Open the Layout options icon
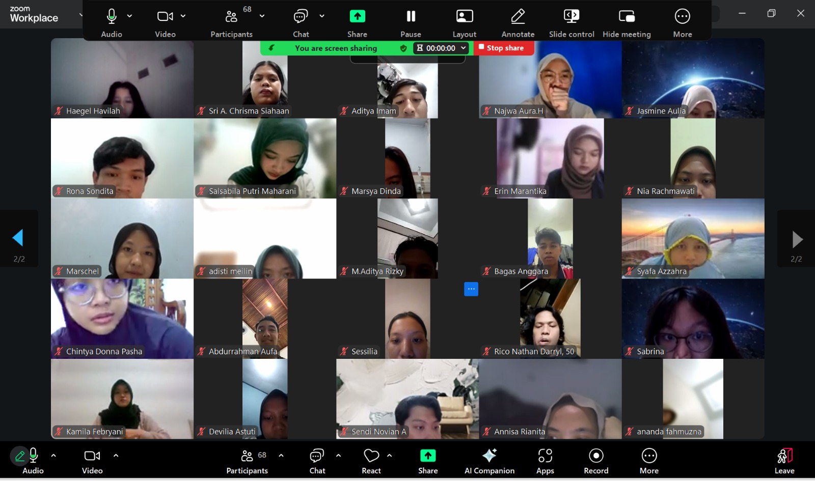The image size is (815, 481). pos(464,17)
